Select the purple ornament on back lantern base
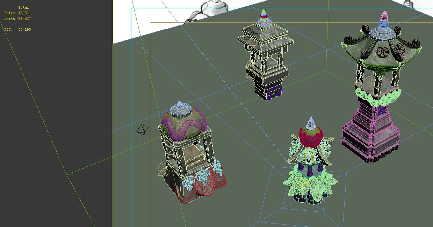This screenshot has height=227, width=433. click(274, 92)
